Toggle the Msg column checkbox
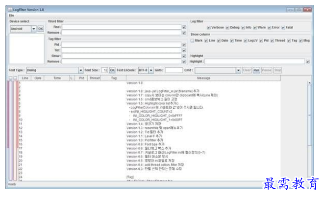Viewport: 323px width, 199px height. point(301,40)
